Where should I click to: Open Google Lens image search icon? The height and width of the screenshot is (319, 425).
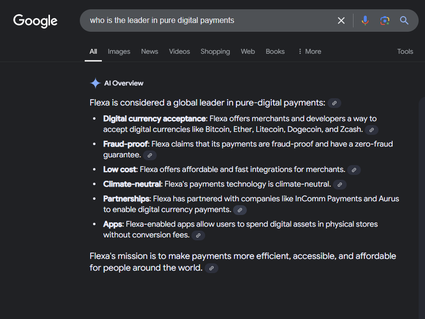[x=385, y=21]
